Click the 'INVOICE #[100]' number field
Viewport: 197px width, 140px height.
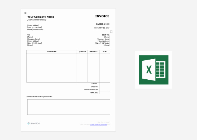103,24
